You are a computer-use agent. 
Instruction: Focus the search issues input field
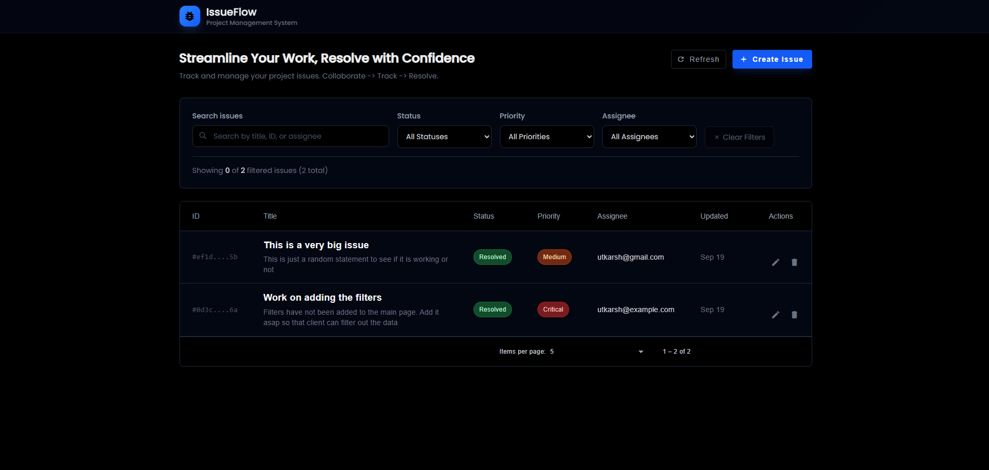pos(298,136)
